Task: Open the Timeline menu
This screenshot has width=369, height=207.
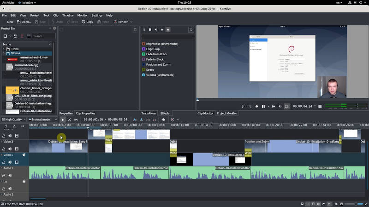Action: (68, 15)
